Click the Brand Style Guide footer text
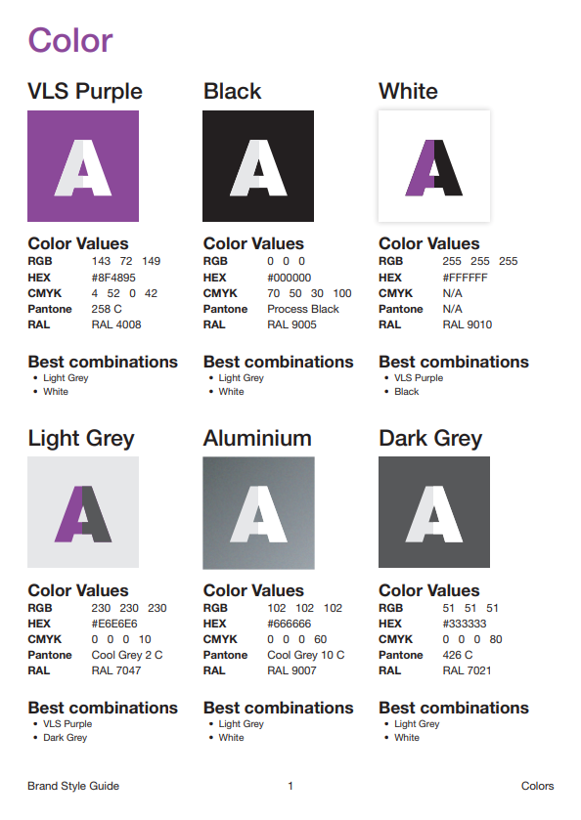The width and height of the screenshot is (581, 820). pyautogui.click(x=73, y=786)
